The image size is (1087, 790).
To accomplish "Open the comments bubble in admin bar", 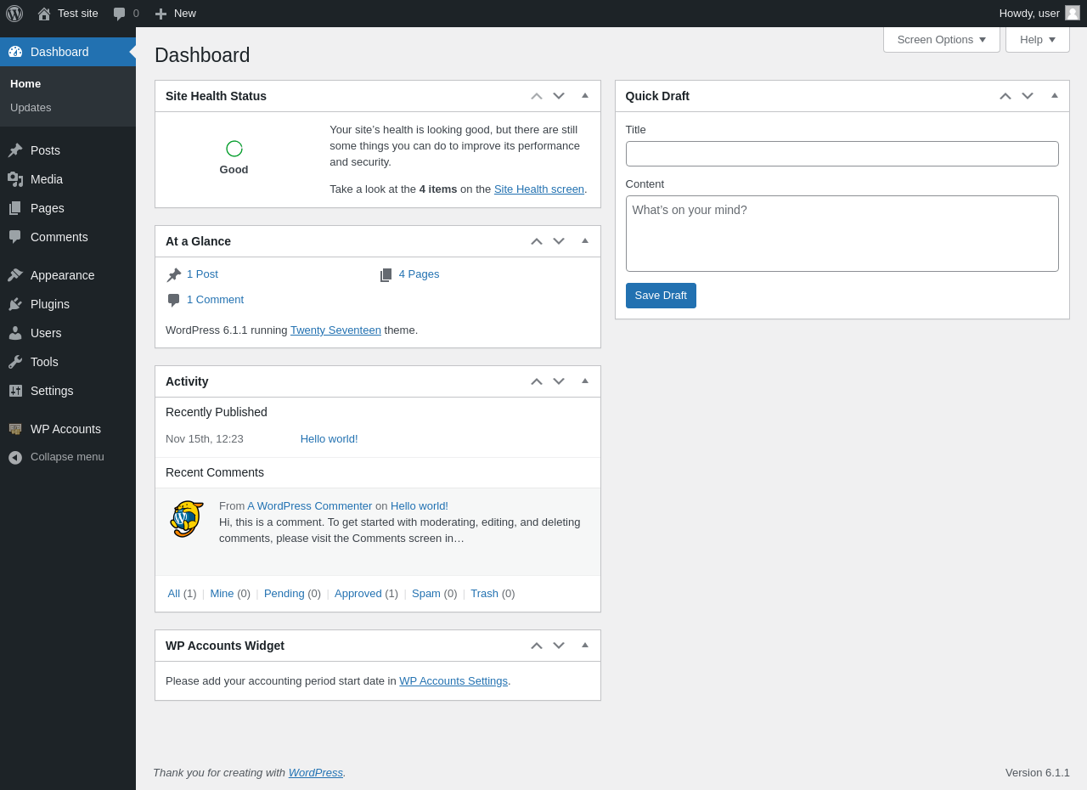I will tap(120, 14).
